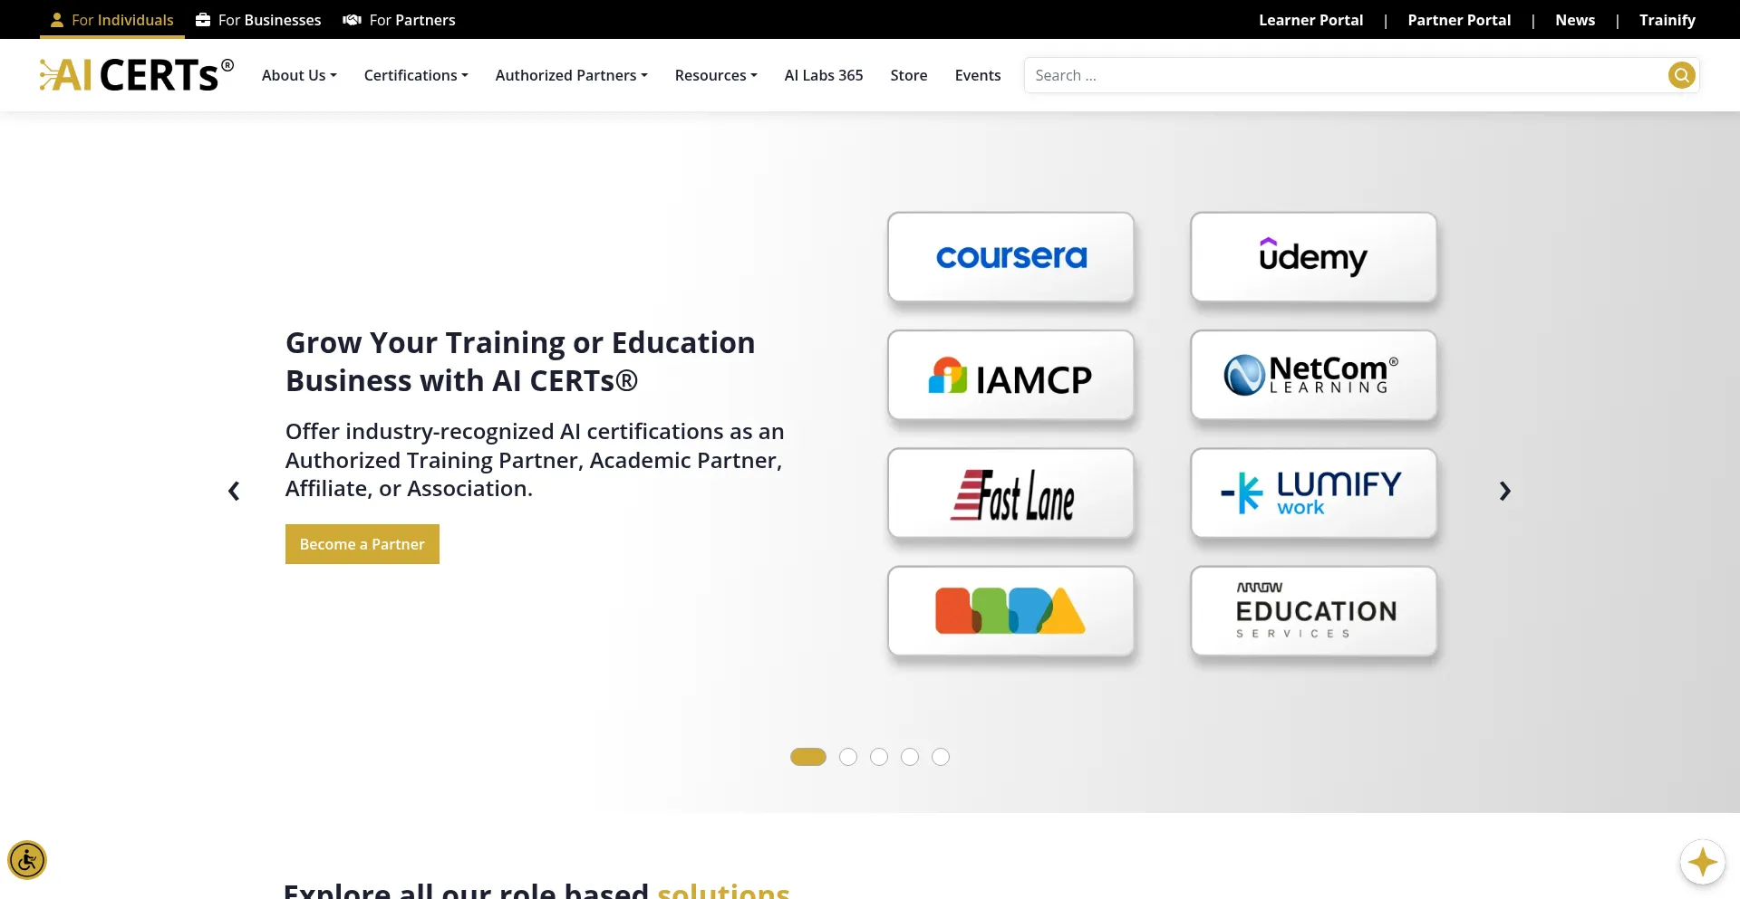Open the AI assistant sparkle button at bottom right
This screenshot has width=1740, height=899.
[1703, 862]
